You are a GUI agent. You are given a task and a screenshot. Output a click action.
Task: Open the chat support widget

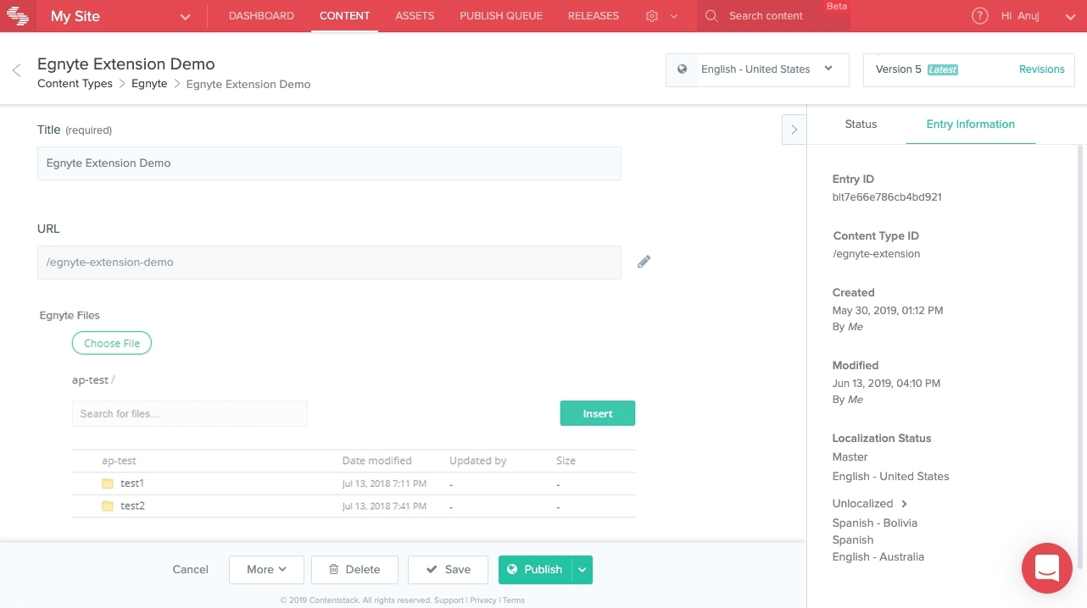(x=1047, y=568)
